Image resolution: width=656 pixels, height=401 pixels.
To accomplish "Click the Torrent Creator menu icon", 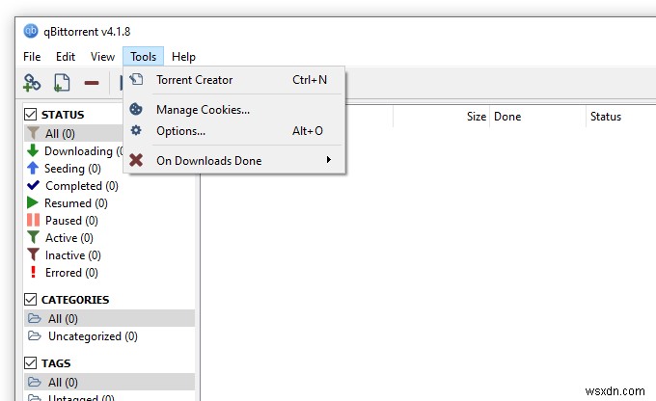I will pos(136,79).
